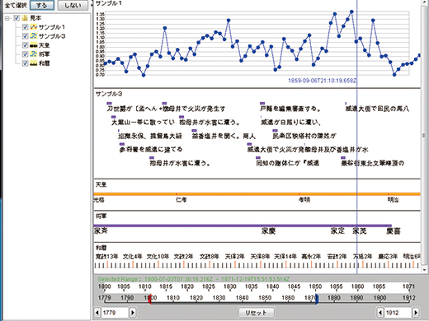Click the 1779 start year field
Image resolution: width=429 pixels, height=321 pixels.
[115, 313]
